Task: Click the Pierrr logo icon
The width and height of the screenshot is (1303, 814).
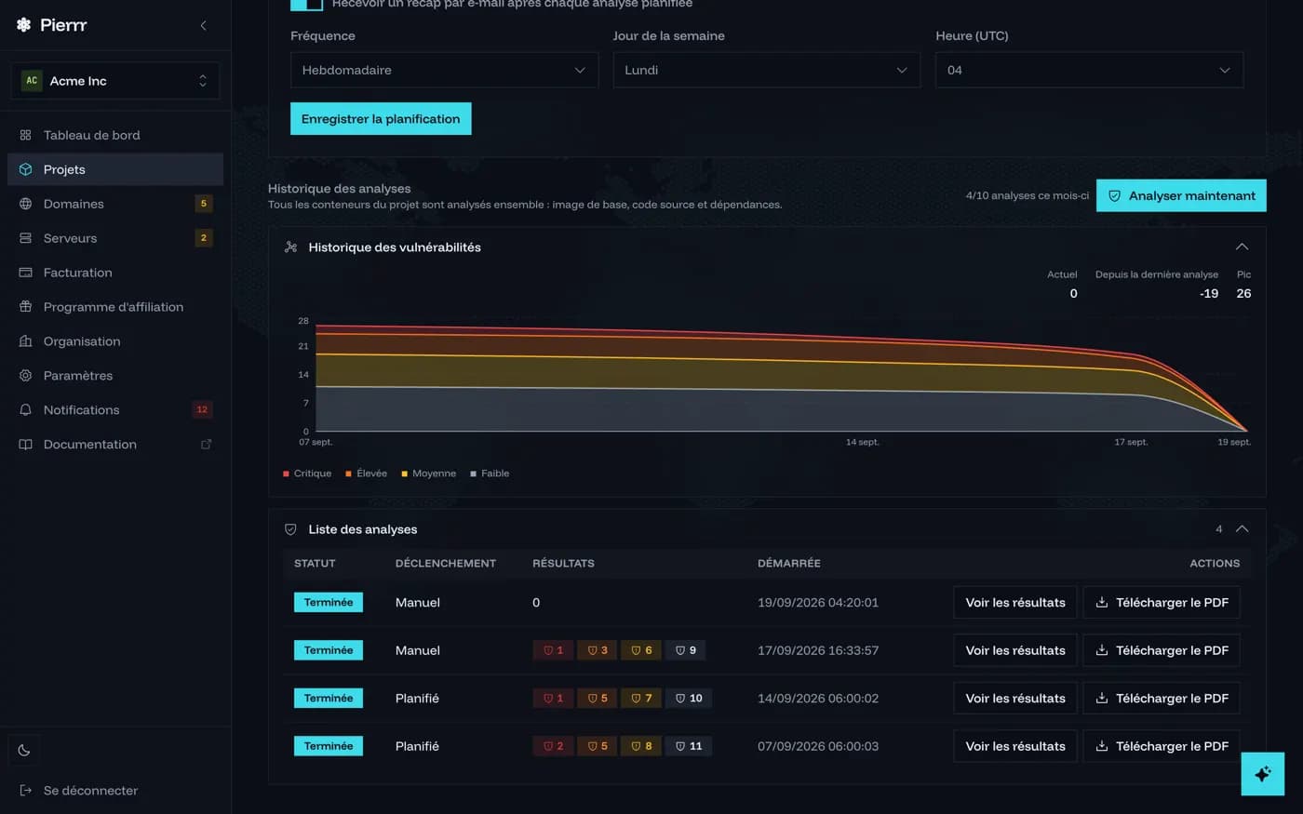Action: 24,25
